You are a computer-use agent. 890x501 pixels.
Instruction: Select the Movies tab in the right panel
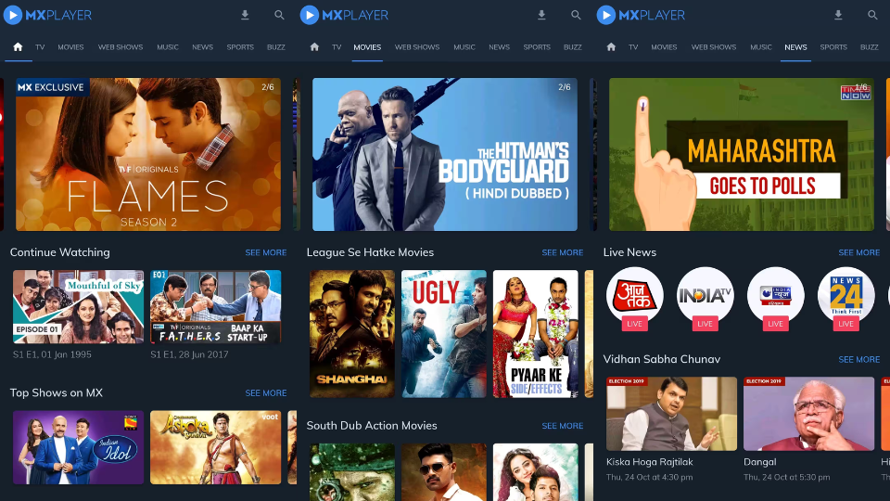(x=664, y=47)
